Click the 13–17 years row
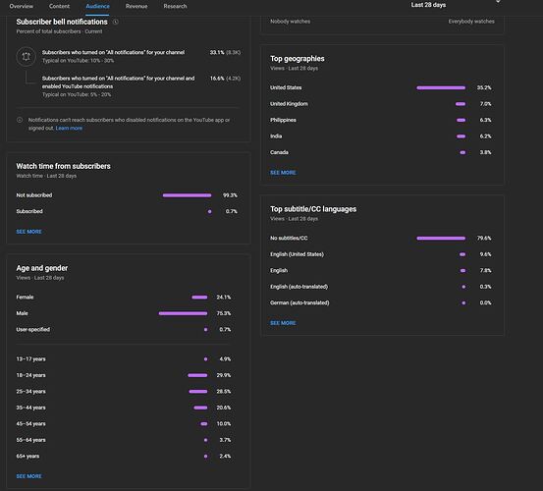 point(124,359)
